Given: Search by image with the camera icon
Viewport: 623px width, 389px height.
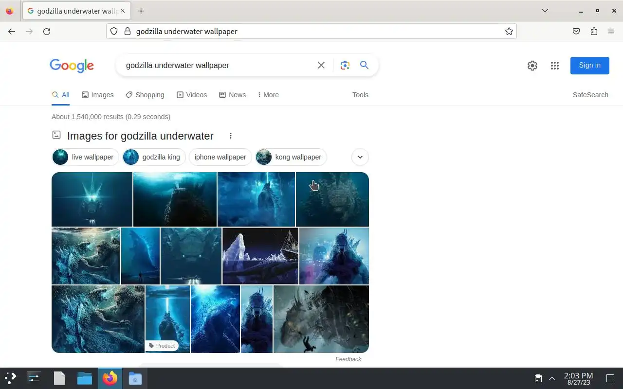Looking at the screenshot, I should click(x=345, y=65).
